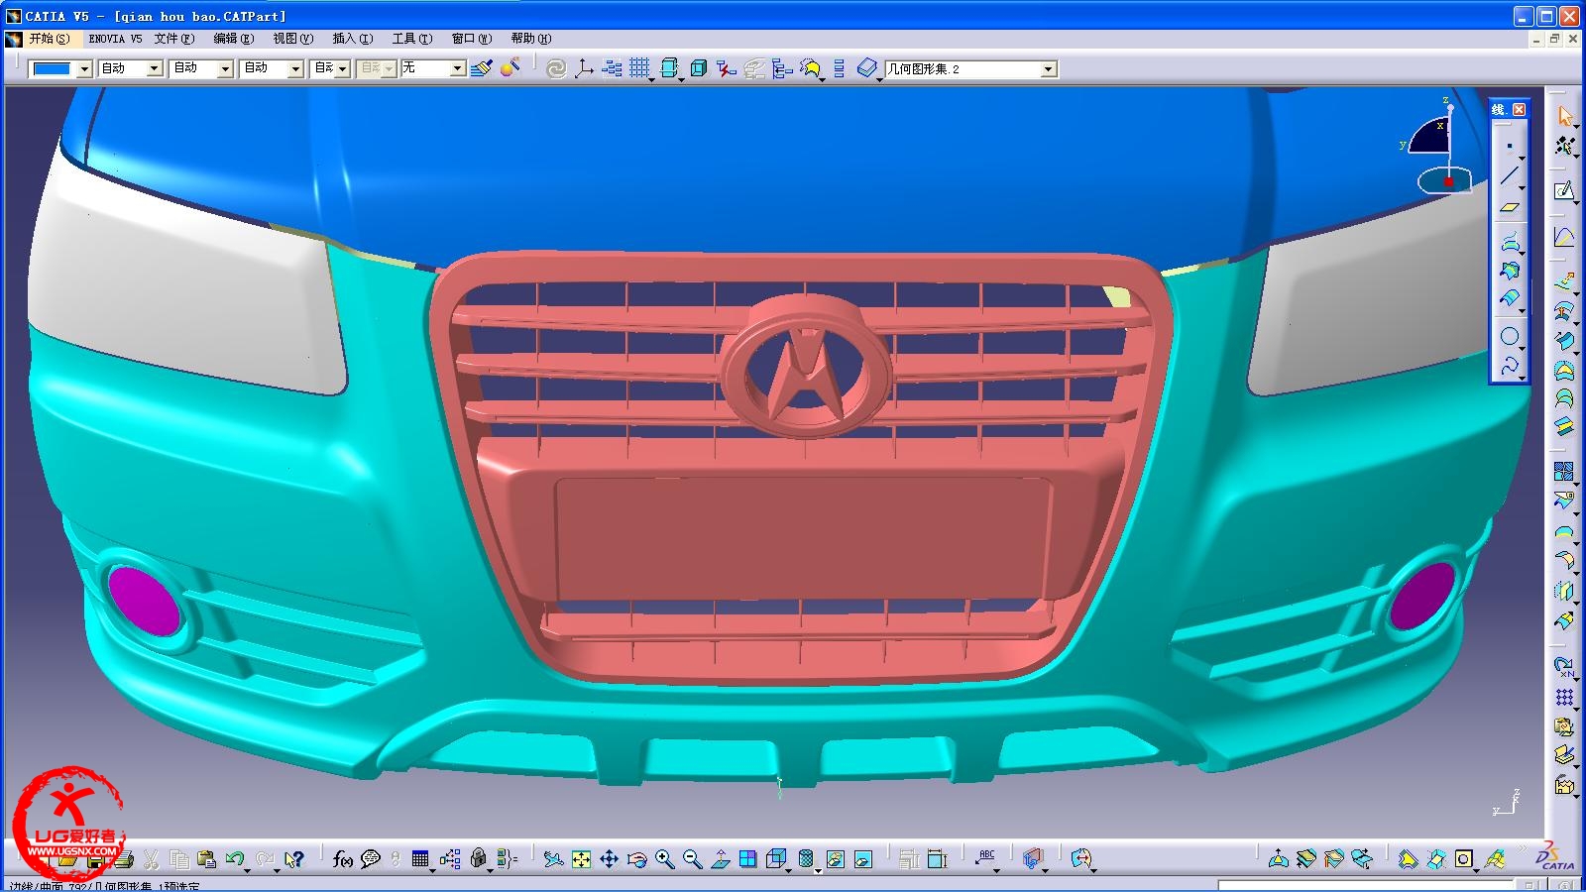Viewport: 1586px width, 892px height.
Task: Open the 几何图形集.2 geometrical set dropdown
Action: click(x=970, y=69)
